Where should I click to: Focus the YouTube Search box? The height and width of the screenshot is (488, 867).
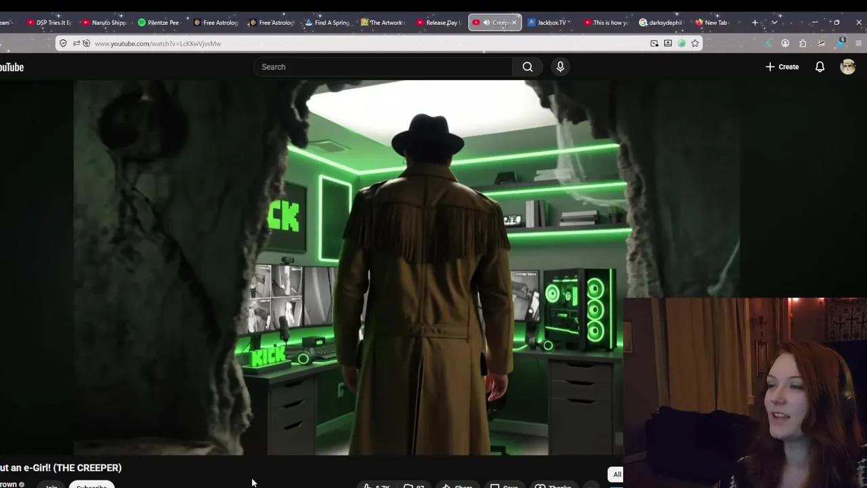point(383,67)
